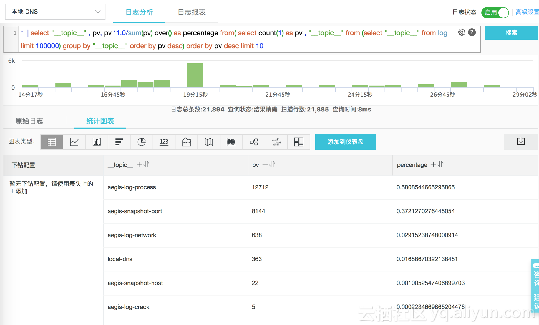Click the pv value 363

(x=257, y=259)
